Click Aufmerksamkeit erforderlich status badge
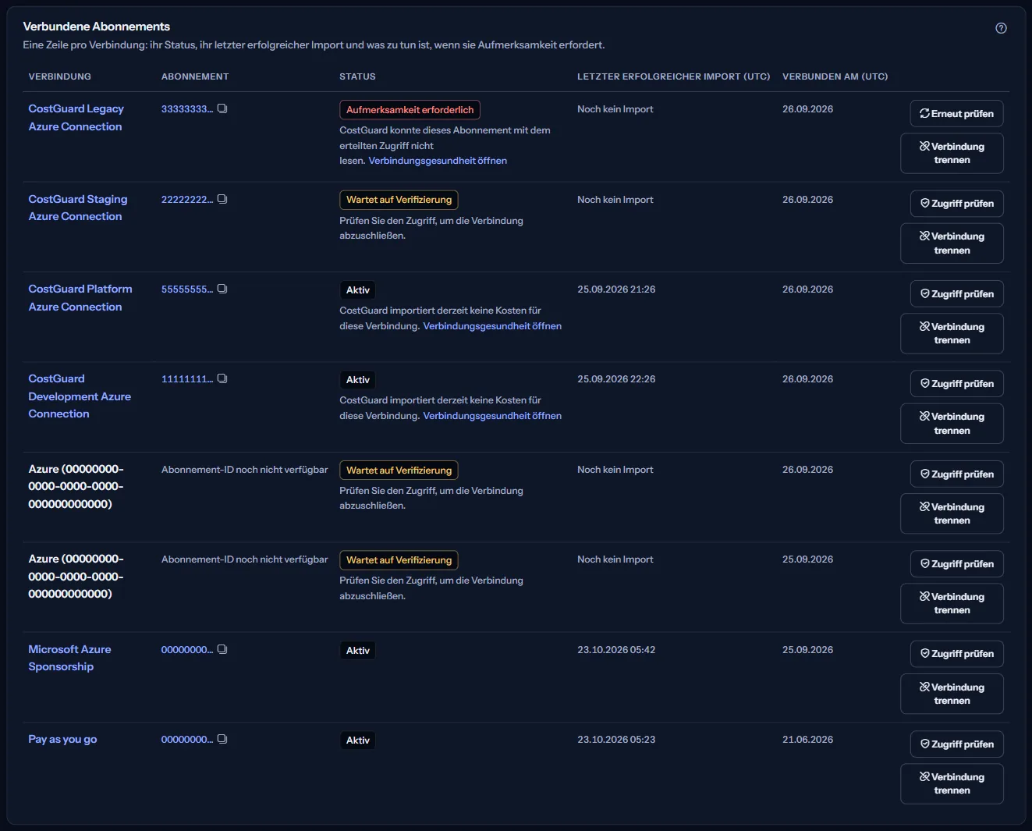Image resolution: width=1032 pixels, height=831 pixels. (410, 110)
